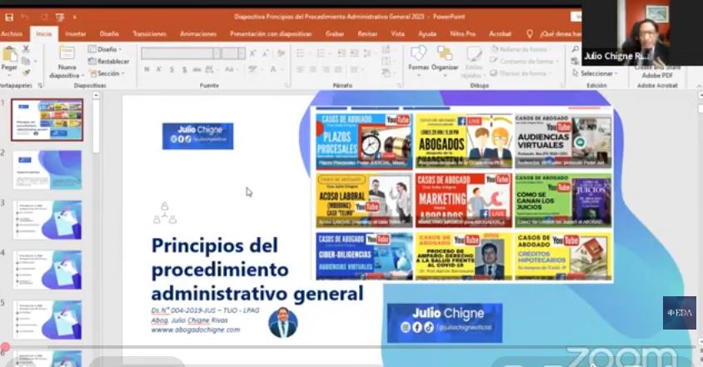This screenshot has width=703, height=367.
Task: Increase the font size
Action: (253, 53)
